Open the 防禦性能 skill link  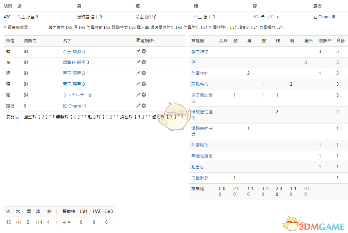point(200,73)
